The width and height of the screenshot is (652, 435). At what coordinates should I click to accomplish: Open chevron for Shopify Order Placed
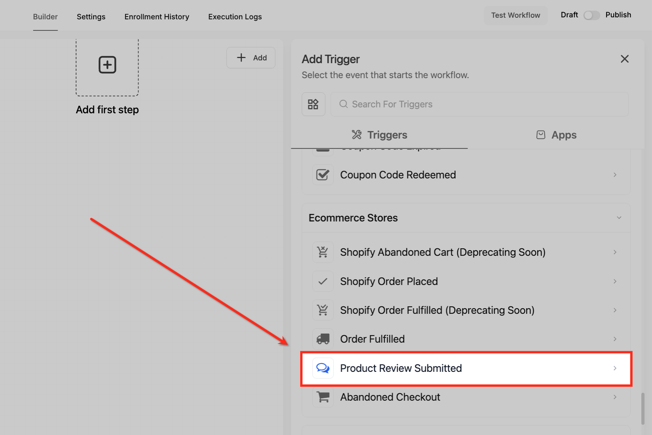click(615, 281)
